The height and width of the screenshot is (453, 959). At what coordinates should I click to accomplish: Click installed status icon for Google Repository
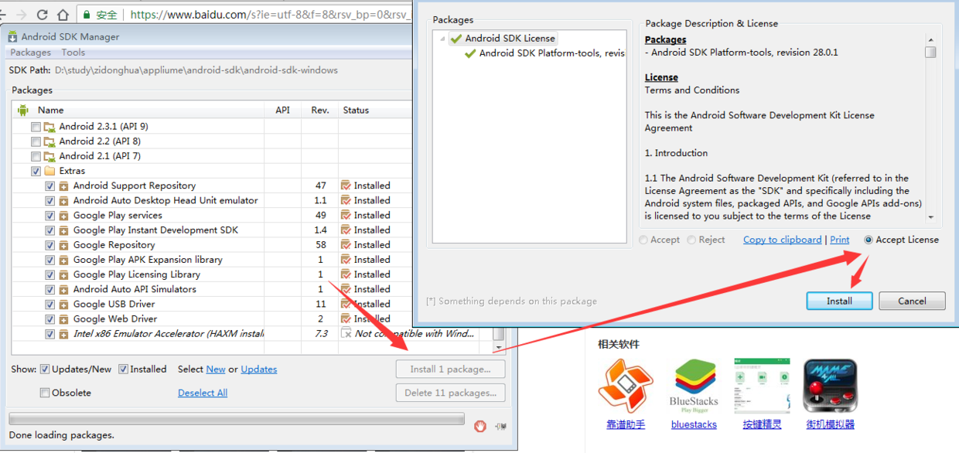pos(346,245)
